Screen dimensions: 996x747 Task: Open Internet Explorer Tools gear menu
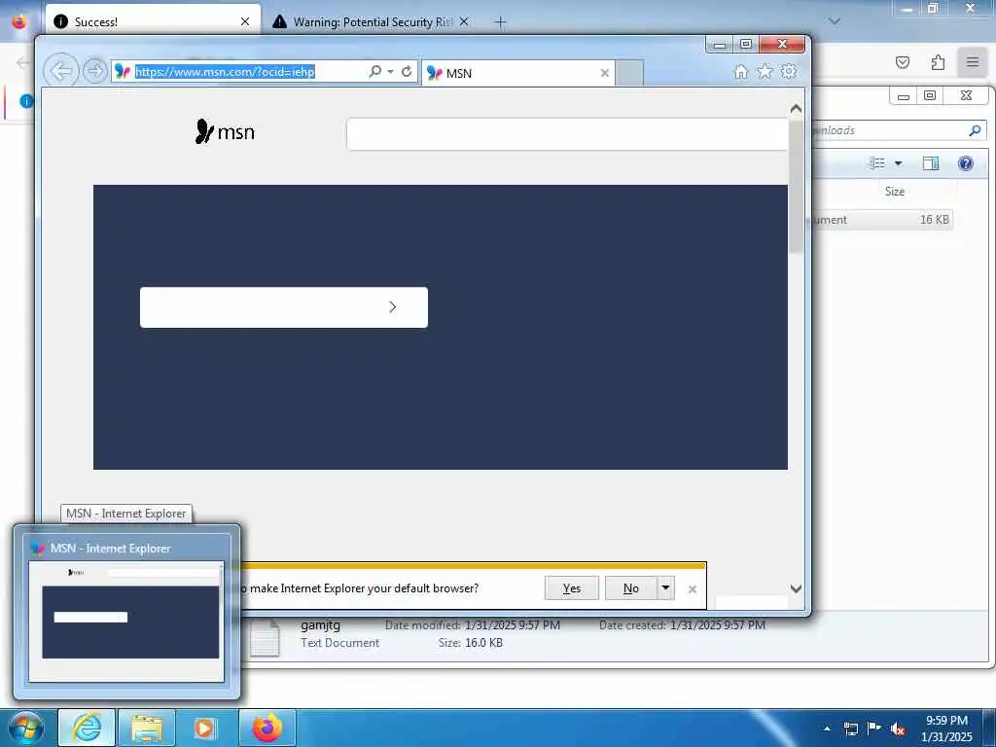pyautogui.click(x=789, y=71)
